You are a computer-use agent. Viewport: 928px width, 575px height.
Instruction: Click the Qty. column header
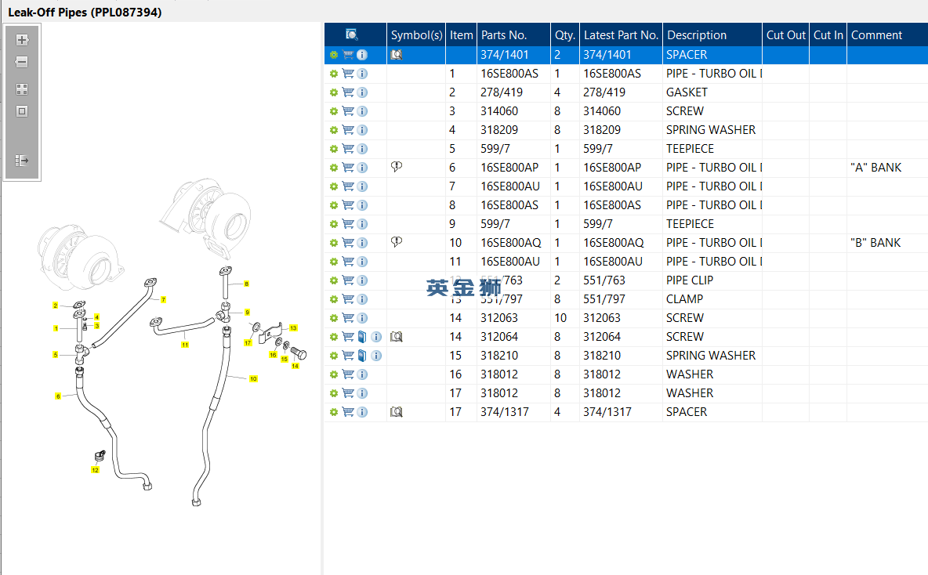pyautogui.click(x=565, y=35)
